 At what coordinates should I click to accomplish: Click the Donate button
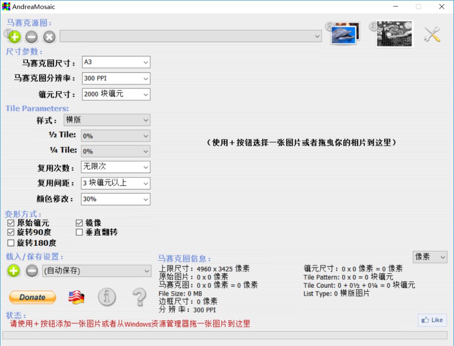[x=32, y=297]
